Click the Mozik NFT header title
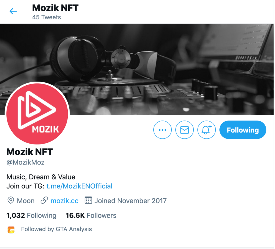 (55, 8)
